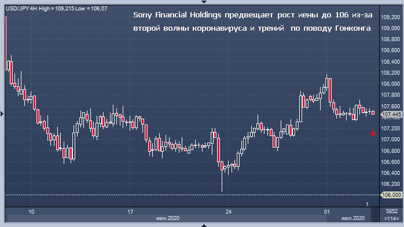Select the 106,000 target level tag
404x227 pixels.
click(x=391, y=195)
